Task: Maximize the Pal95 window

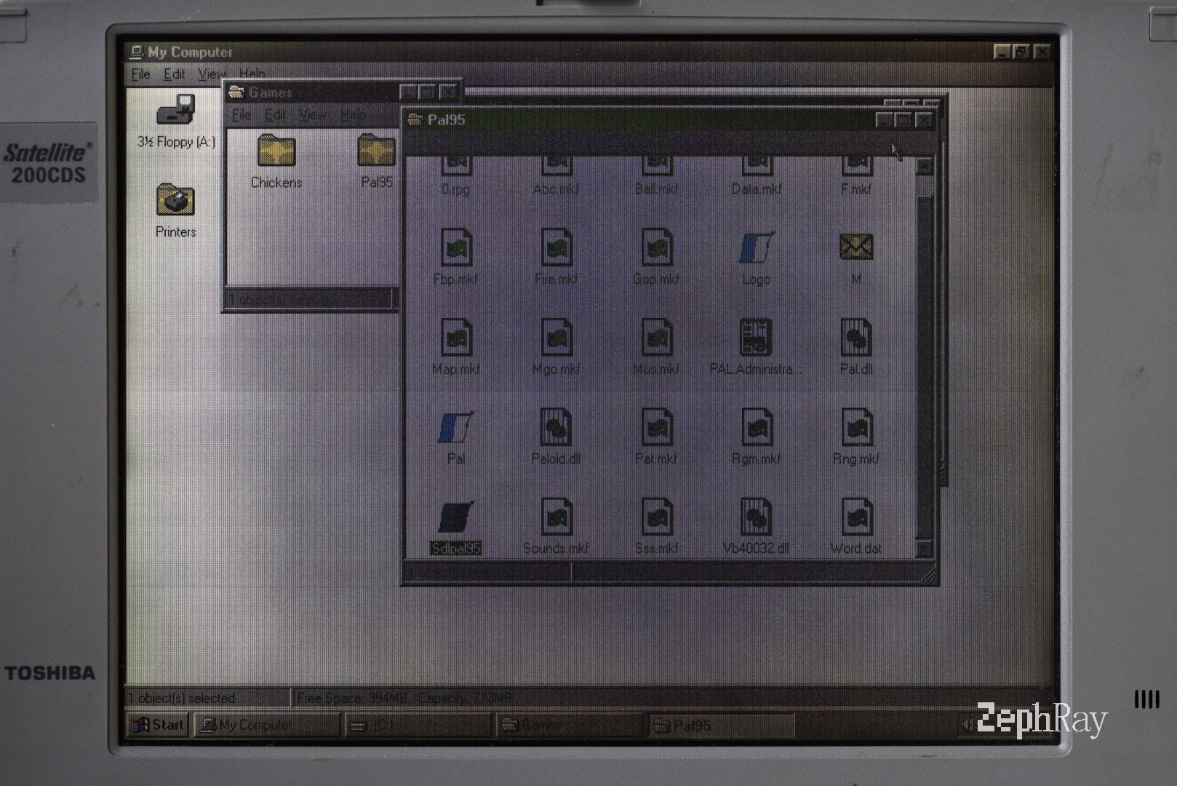Action: 903,121
